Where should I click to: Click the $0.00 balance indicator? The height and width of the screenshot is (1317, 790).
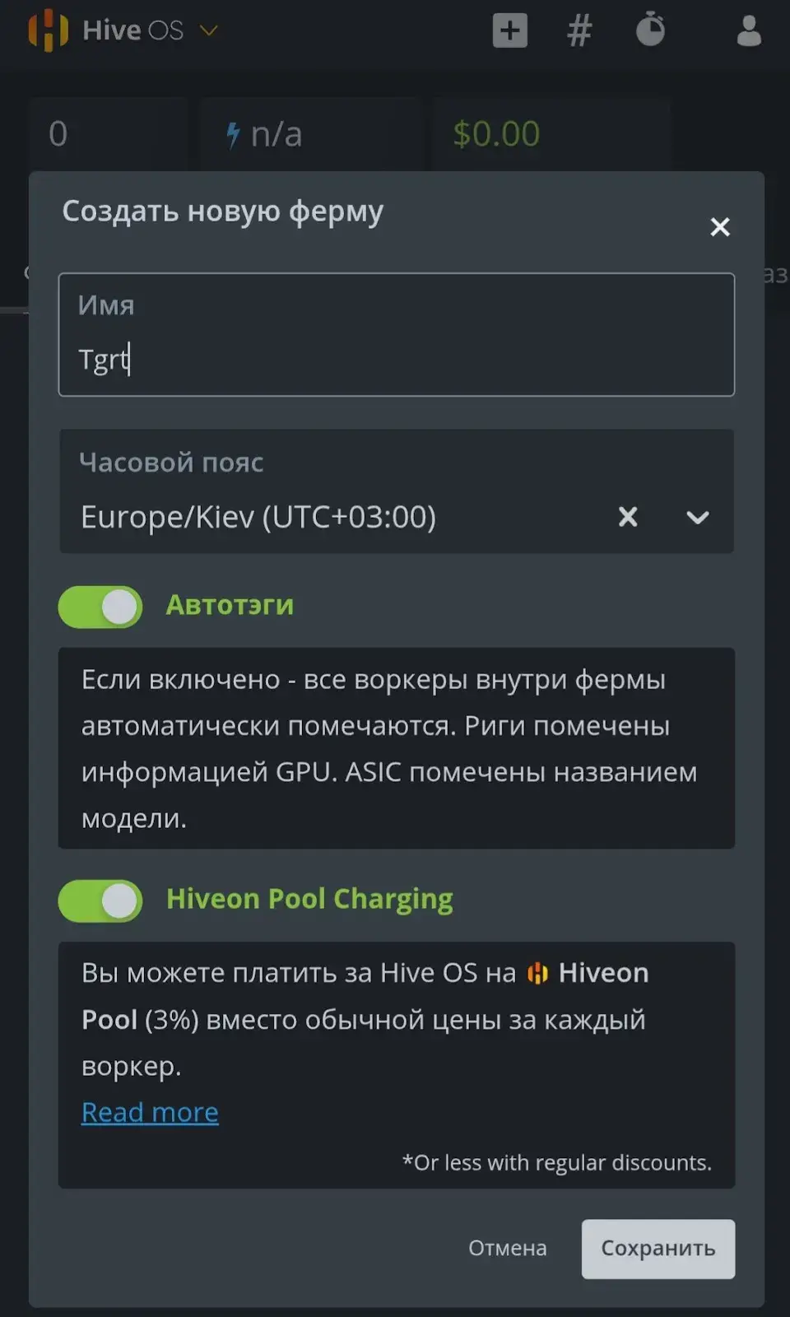pos(496,134)
